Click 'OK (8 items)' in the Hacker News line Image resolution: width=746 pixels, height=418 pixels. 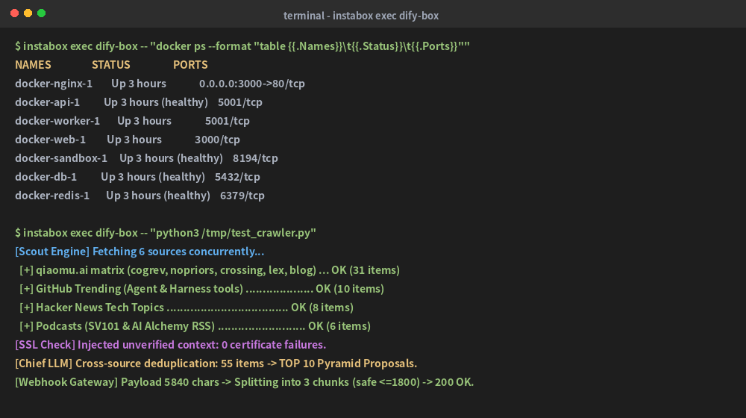coord(322,308)
